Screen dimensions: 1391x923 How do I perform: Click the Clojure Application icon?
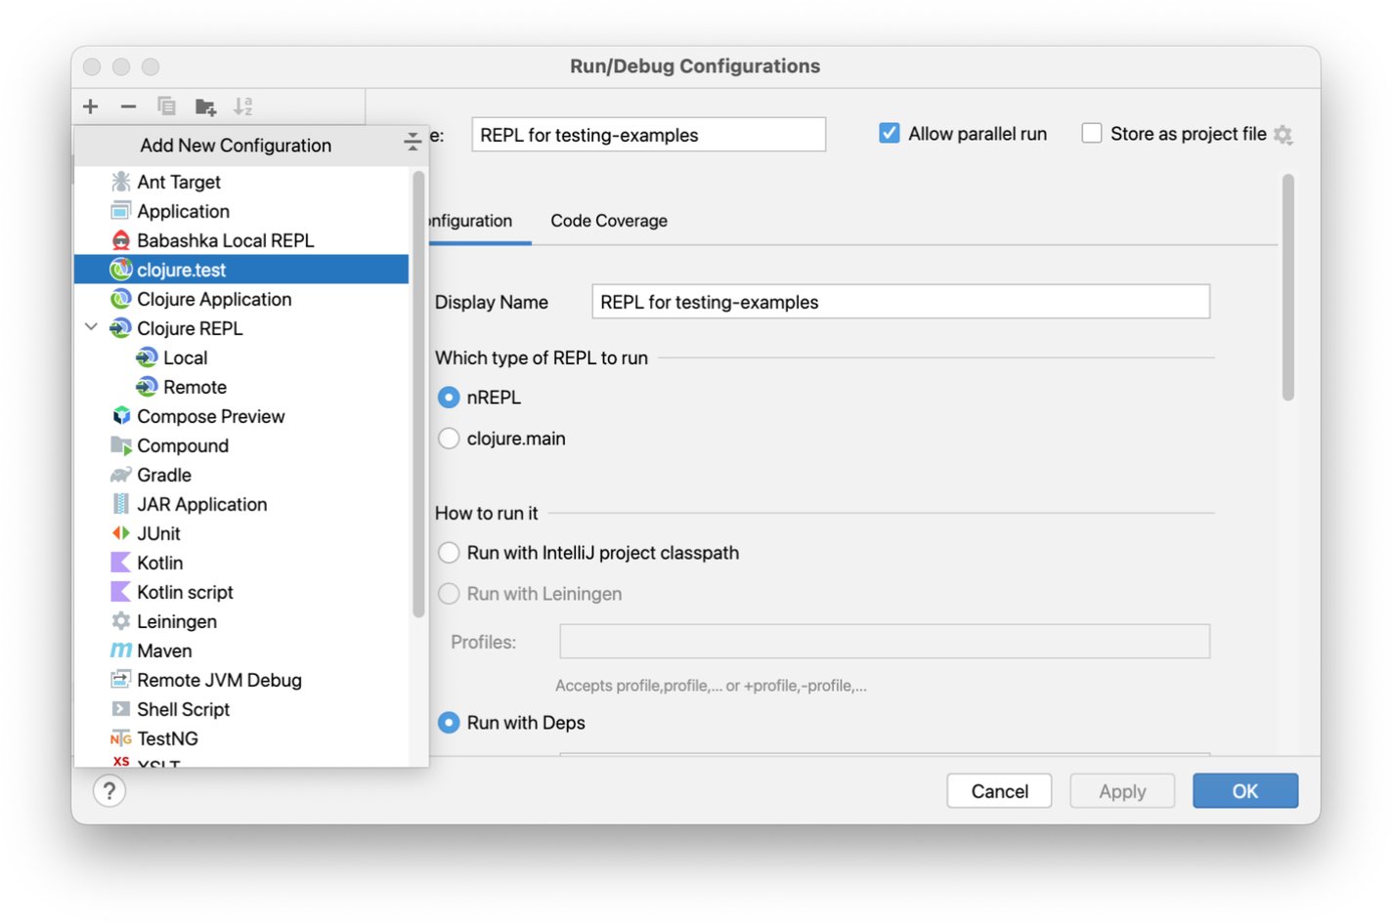[120, 299]
